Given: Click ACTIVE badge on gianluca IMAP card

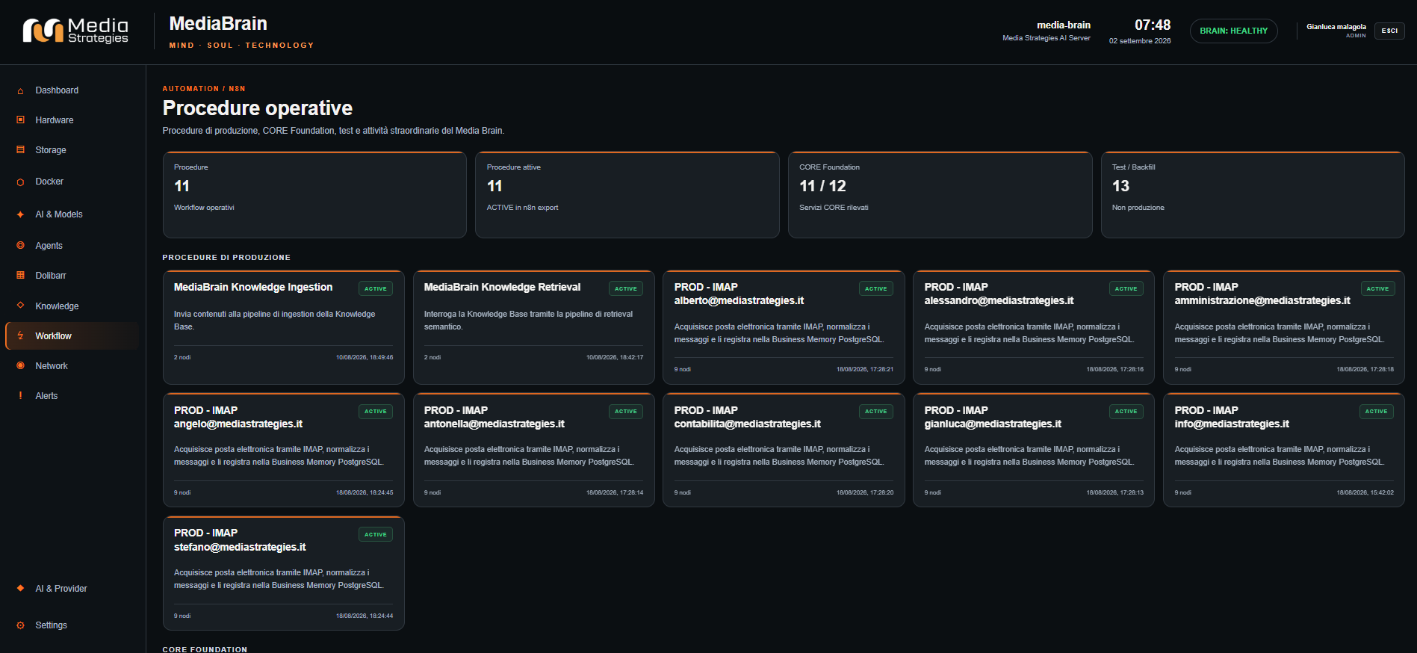Looking at the screenshot, I should click(x=1126, y=411).
